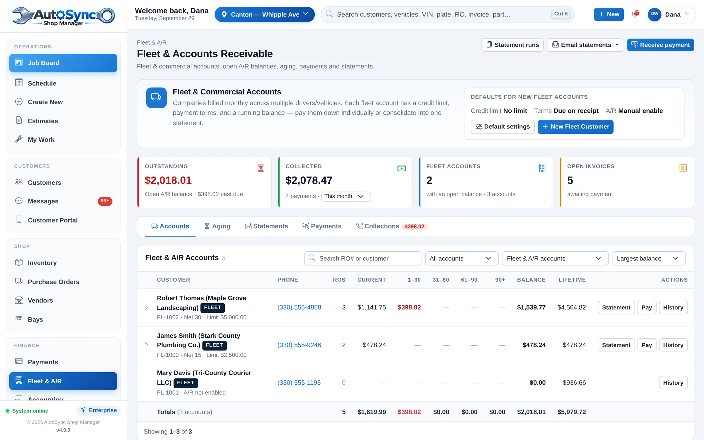
Task: Click the AutoSync Shop Manager logo
Action: pyautogui.click(x=63, y=16)
